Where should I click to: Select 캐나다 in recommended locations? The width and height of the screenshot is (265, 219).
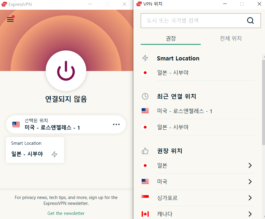click(x=198, y=214)
